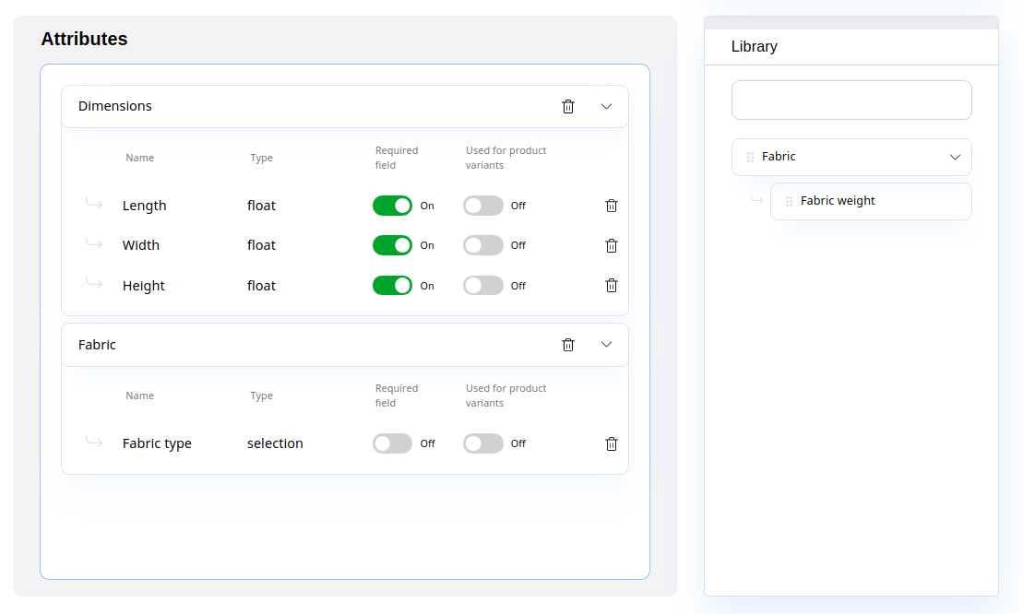The height and width of the screenshot is (614, 1023).
Task: Delete the Dimensions attribute group
Action: (x=568, y=106)
